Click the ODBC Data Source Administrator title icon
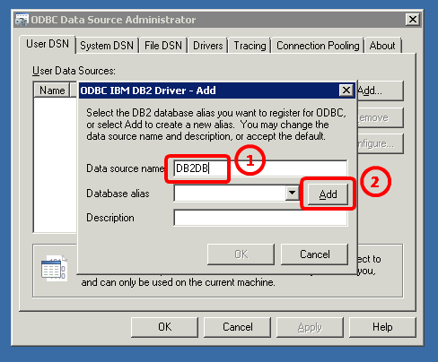Viewport: 438px width, 362px height. click(22, 20)
